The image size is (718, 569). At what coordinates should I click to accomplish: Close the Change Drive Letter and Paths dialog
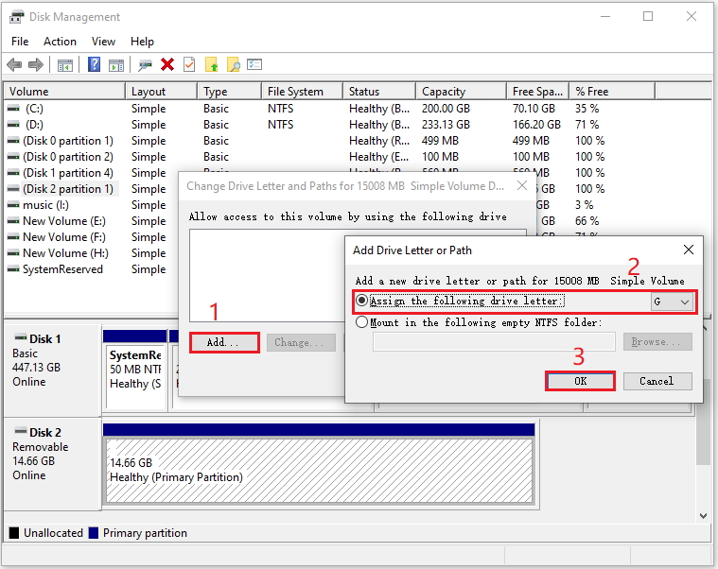coord(522,185)
